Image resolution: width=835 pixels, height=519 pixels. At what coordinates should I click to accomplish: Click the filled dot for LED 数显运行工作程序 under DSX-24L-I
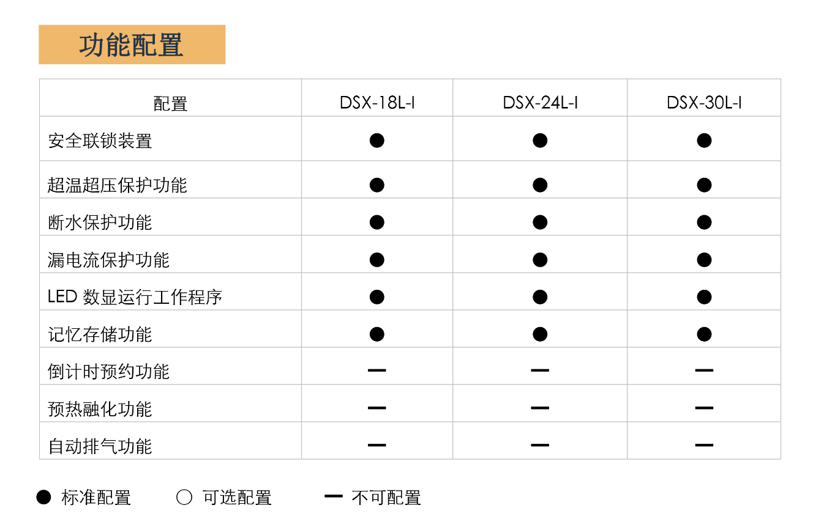[540, 297]
